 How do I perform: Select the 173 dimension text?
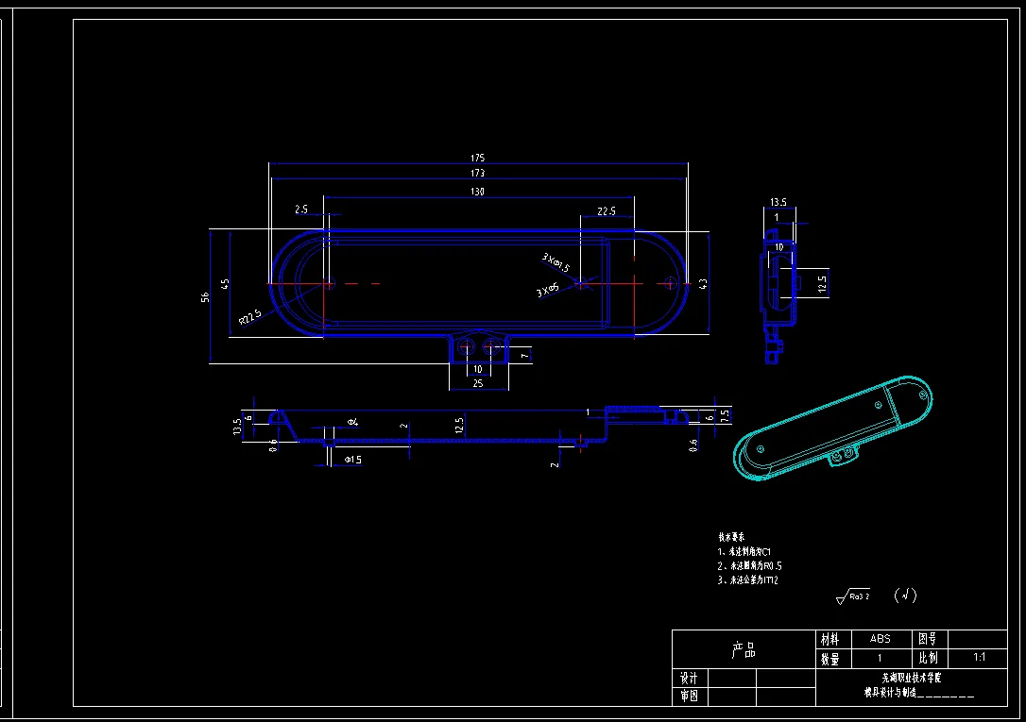point(478,173)
